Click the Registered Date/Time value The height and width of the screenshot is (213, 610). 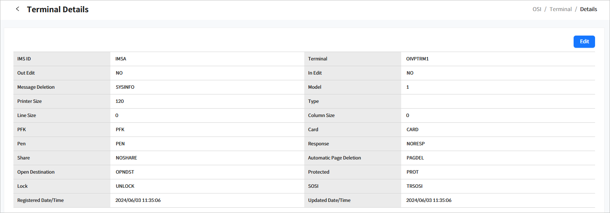click(138, 200)
